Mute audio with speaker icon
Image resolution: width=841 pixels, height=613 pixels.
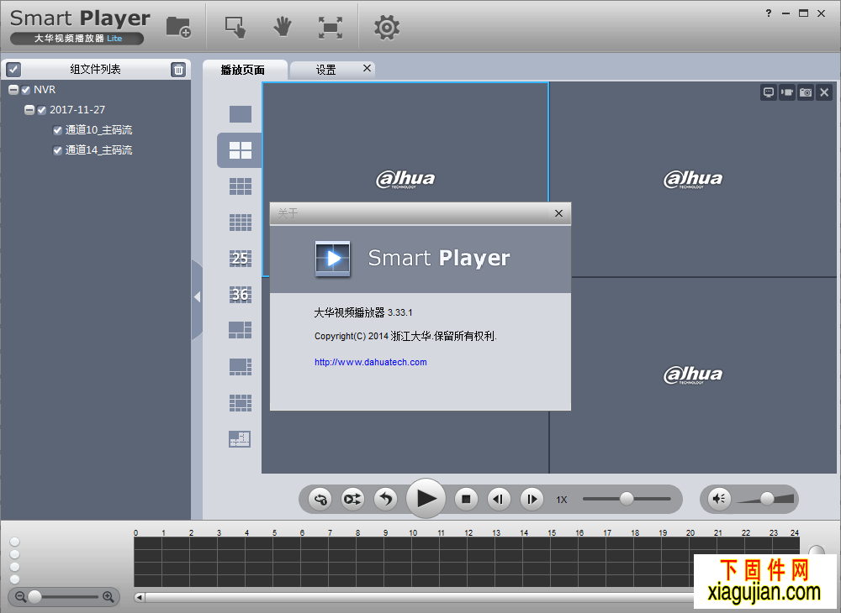coord(719,499)
